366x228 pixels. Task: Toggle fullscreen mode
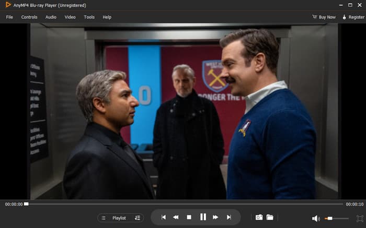(x=360, y=219)
